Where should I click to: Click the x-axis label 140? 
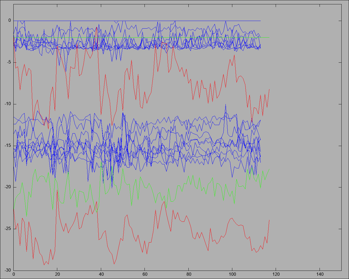click(x=320, y=274)
